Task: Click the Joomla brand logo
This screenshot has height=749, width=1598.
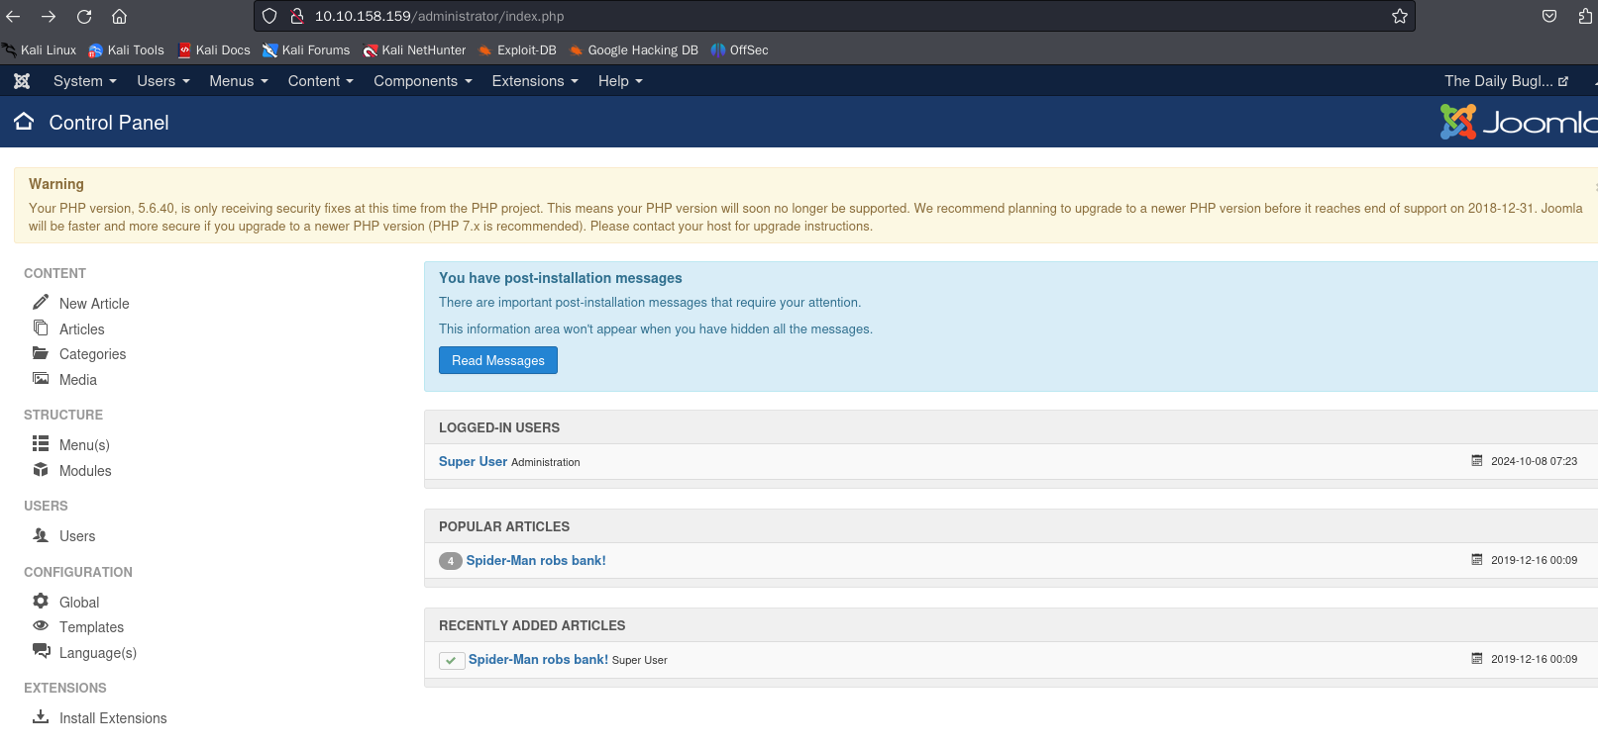Action: (x=1519, y=122)
